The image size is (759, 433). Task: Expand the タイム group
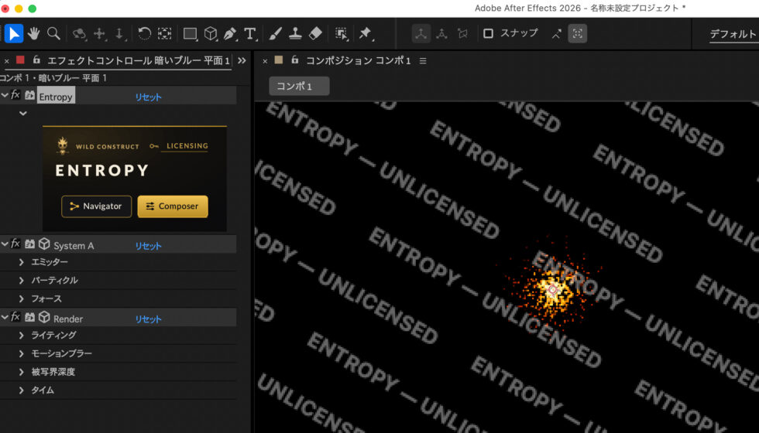coord(22,390)
